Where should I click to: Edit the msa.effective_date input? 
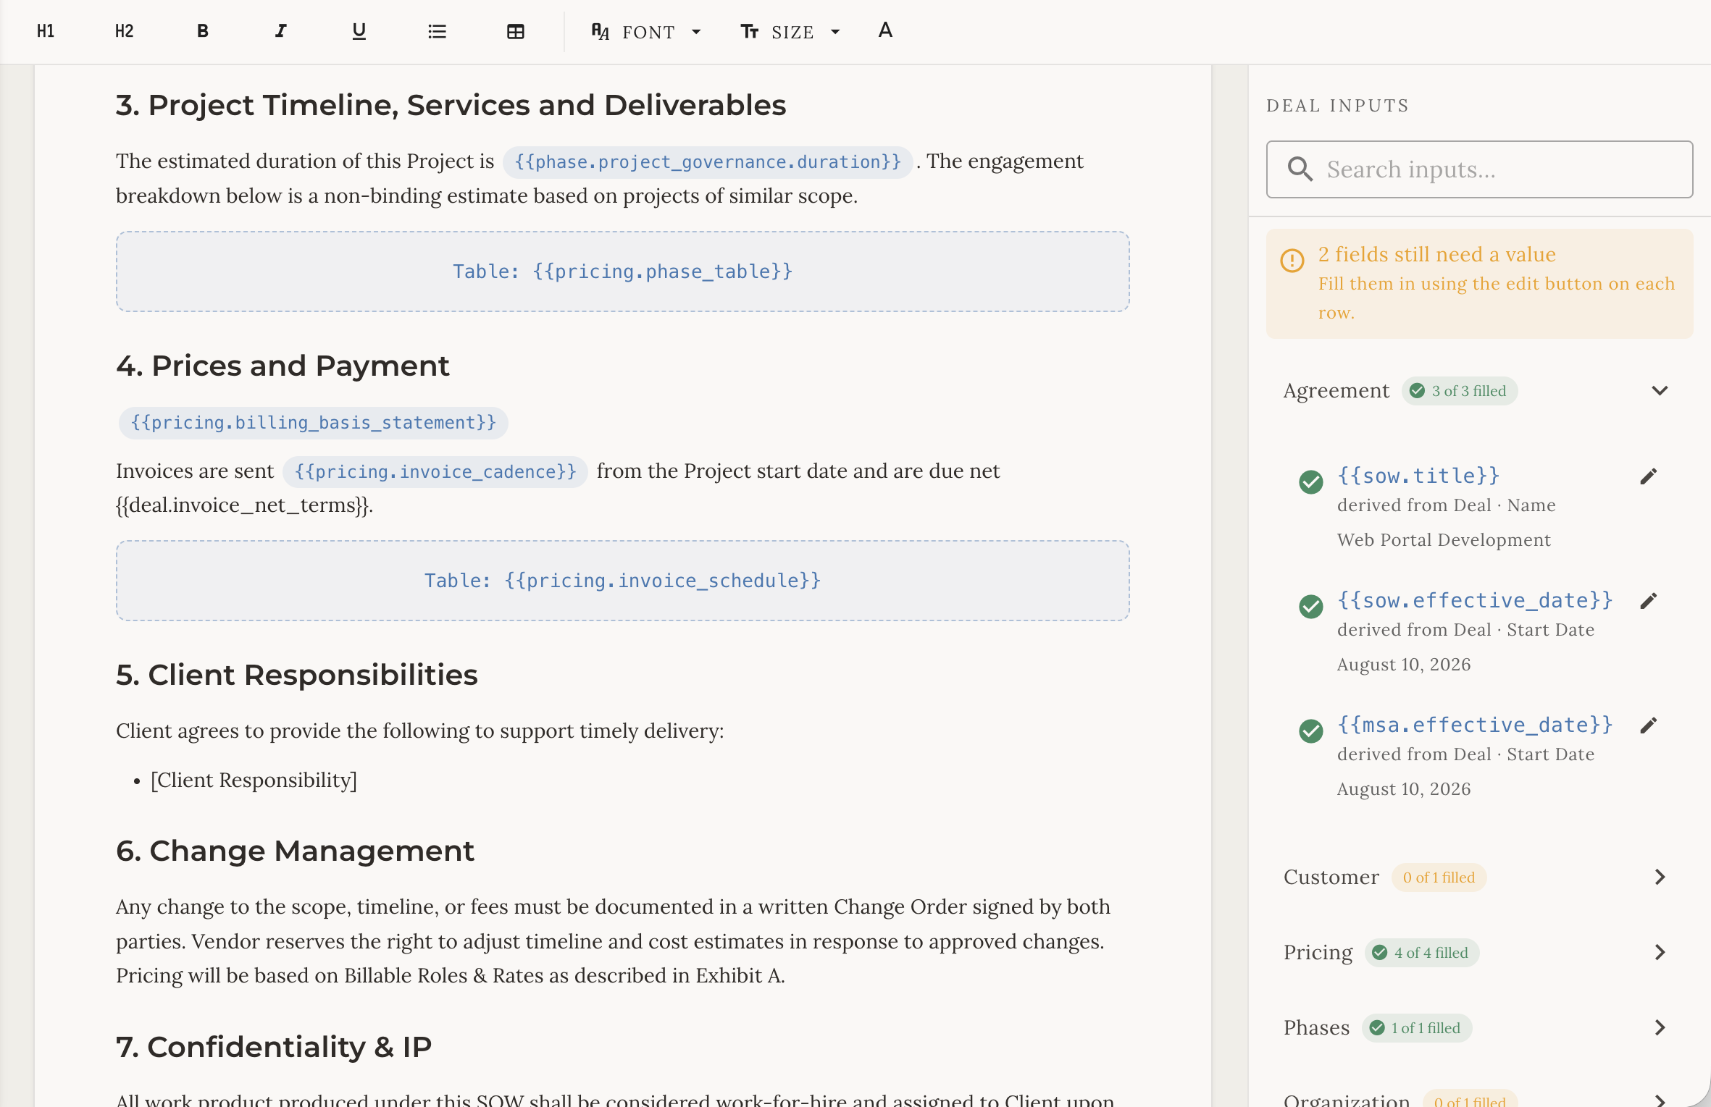(1648, 725)
